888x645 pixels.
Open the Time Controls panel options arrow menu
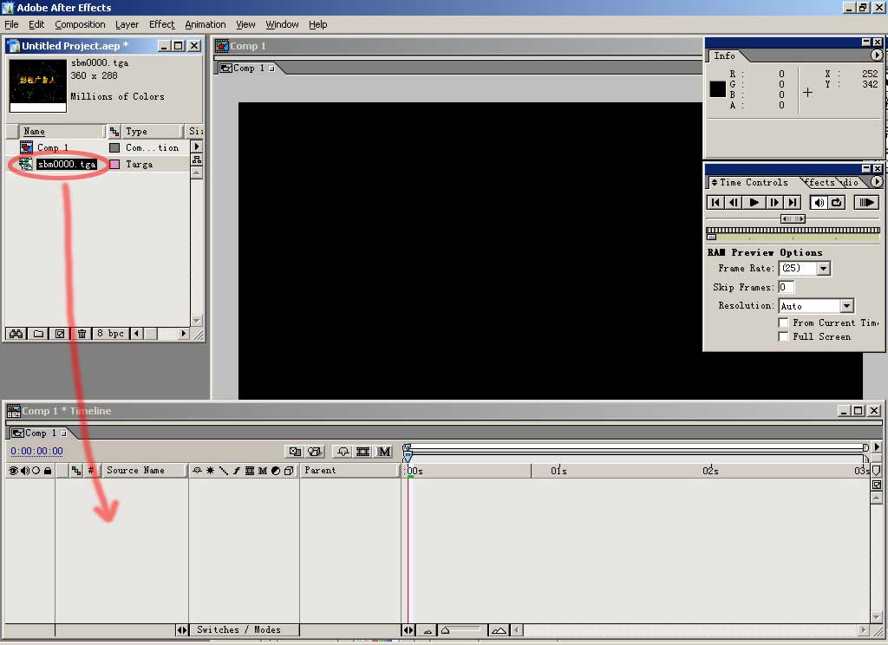[877, 182]
